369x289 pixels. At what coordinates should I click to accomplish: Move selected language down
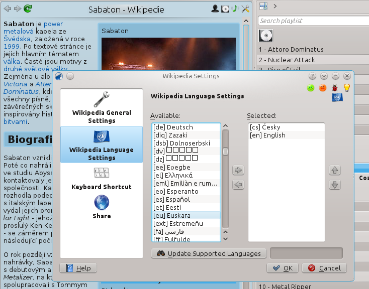[x=335, y=185]
